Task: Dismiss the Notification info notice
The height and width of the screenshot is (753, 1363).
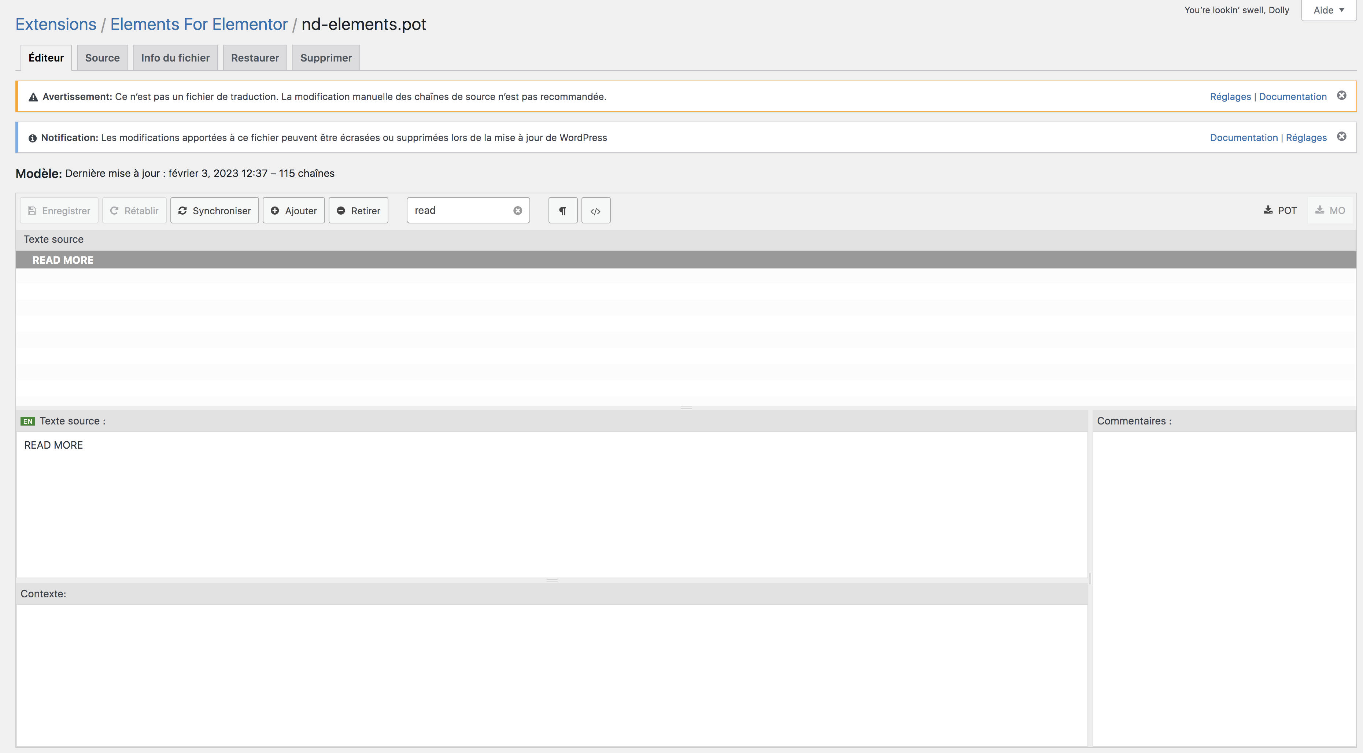Action: (x=1341, y=137)
